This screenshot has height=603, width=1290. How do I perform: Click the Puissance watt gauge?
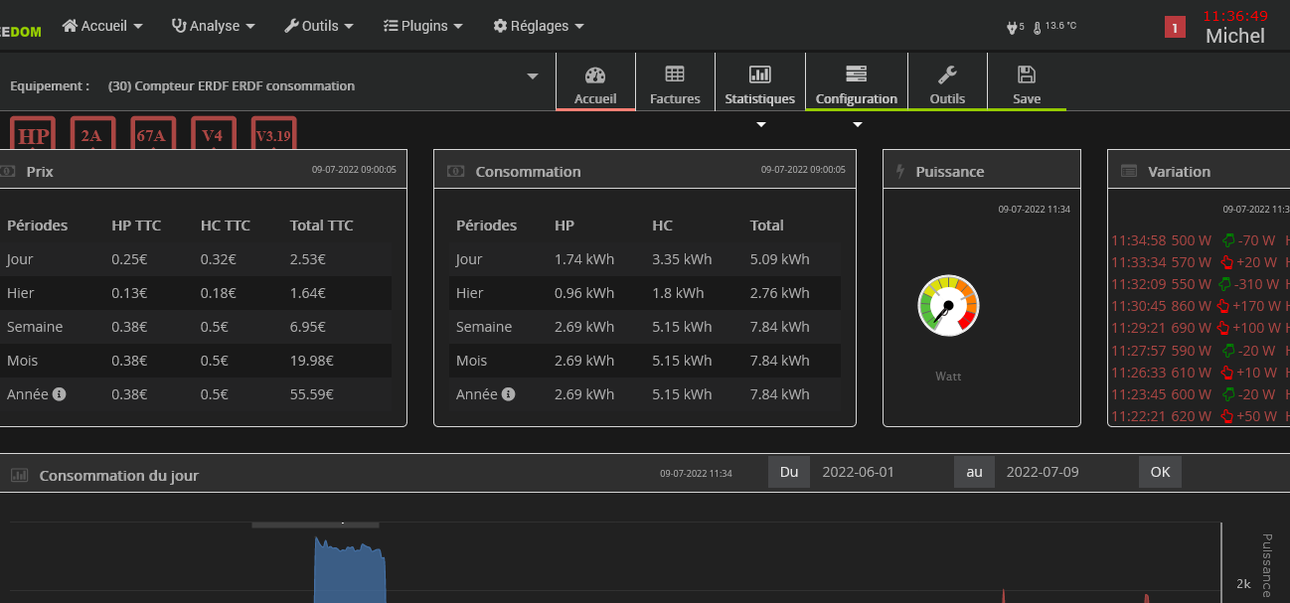click(x=948, y=306)
